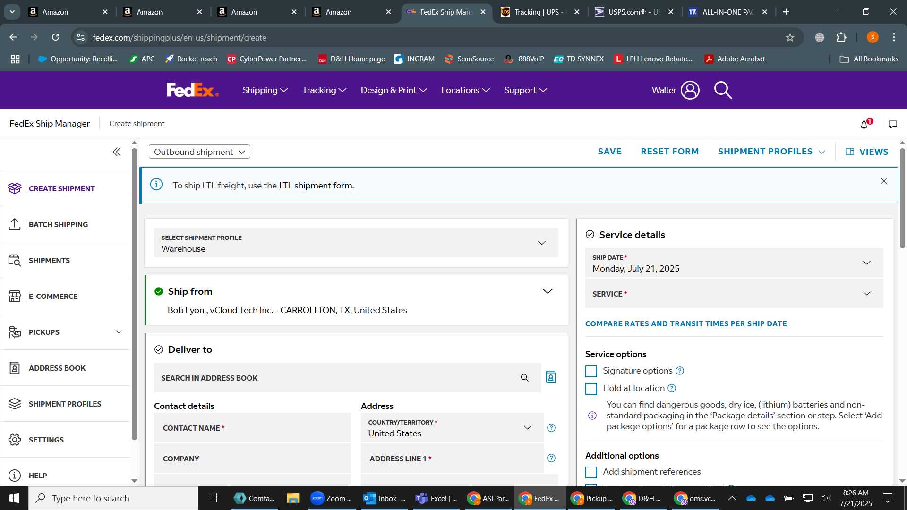Click the FedEx search magnifier icon
This screenshot has height=510, width=907.
click(x=723, y=90)
